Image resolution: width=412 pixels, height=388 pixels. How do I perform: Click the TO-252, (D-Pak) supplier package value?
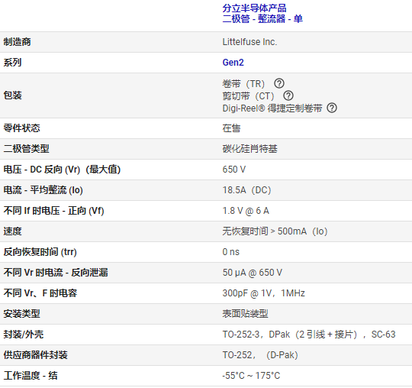pyautogui.click(x=260, y=355)
